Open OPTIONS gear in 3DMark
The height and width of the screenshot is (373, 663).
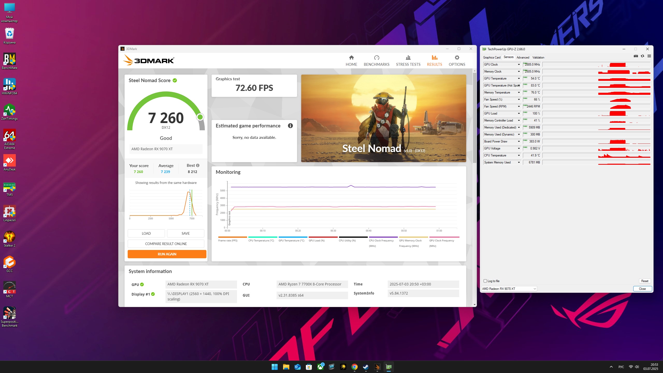[x=457, y=58]
